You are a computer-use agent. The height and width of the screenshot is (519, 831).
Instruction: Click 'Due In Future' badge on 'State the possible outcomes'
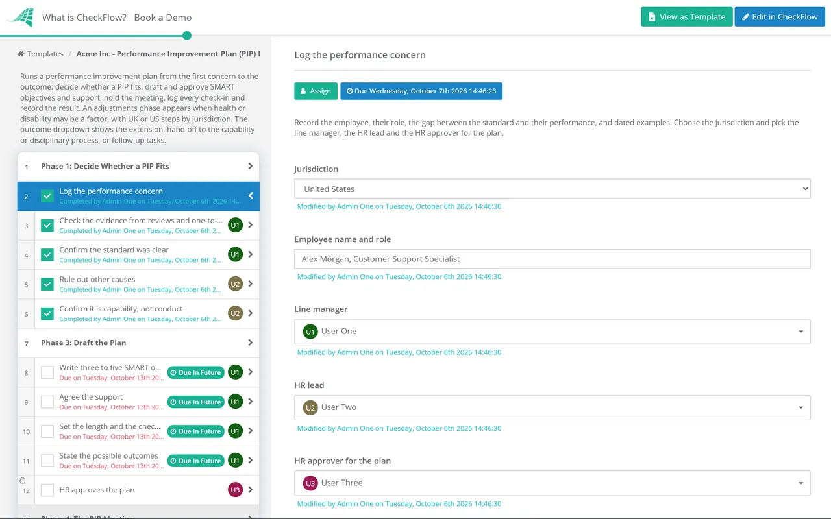[195, 461]
